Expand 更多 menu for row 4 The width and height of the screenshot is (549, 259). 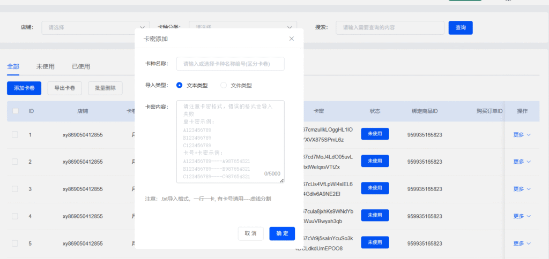pyautogui.click(x=522, y=216)
